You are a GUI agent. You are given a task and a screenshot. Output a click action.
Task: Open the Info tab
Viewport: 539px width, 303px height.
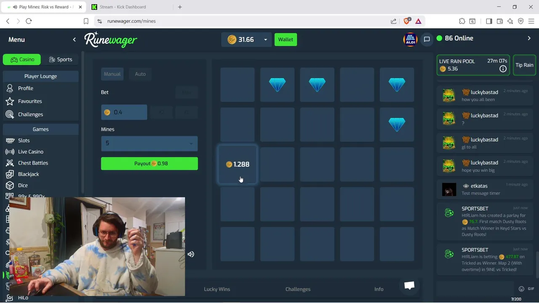pyautogui.click(x=379, y=289)
